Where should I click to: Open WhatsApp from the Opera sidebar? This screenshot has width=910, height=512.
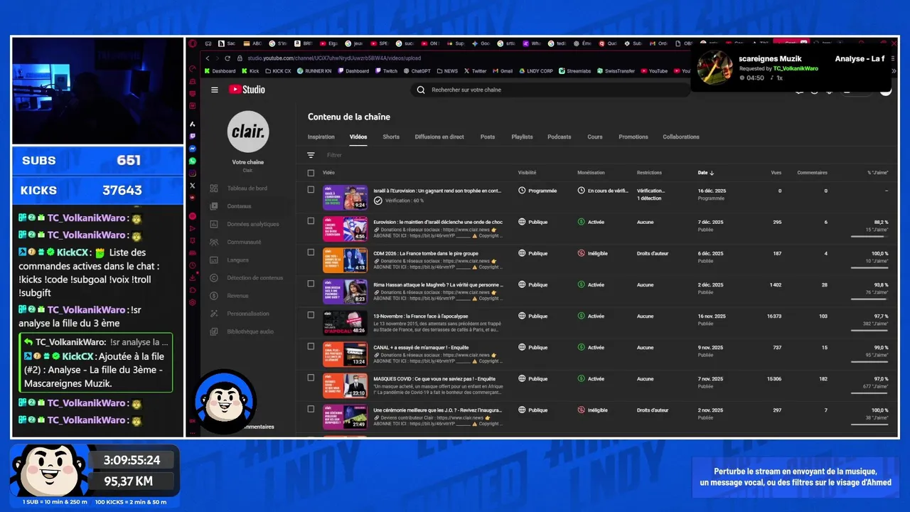coord(193,161)
